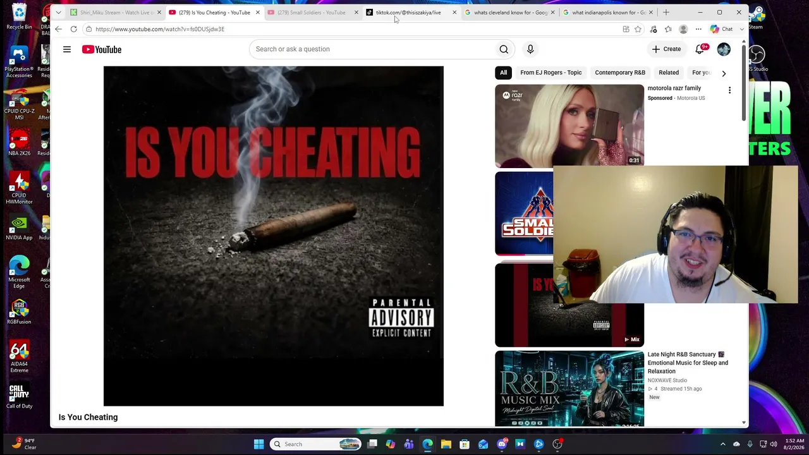Search with your voice microphone button
Screen dimensions: 809x455
point(530,49)
